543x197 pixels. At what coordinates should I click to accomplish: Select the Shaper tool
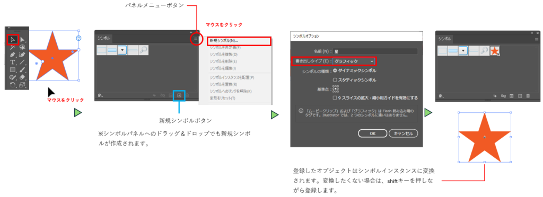[x=13, y=77]
